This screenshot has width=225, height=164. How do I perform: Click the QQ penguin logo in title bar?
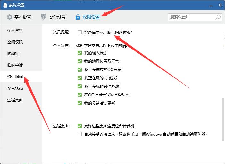click(5, 5)
